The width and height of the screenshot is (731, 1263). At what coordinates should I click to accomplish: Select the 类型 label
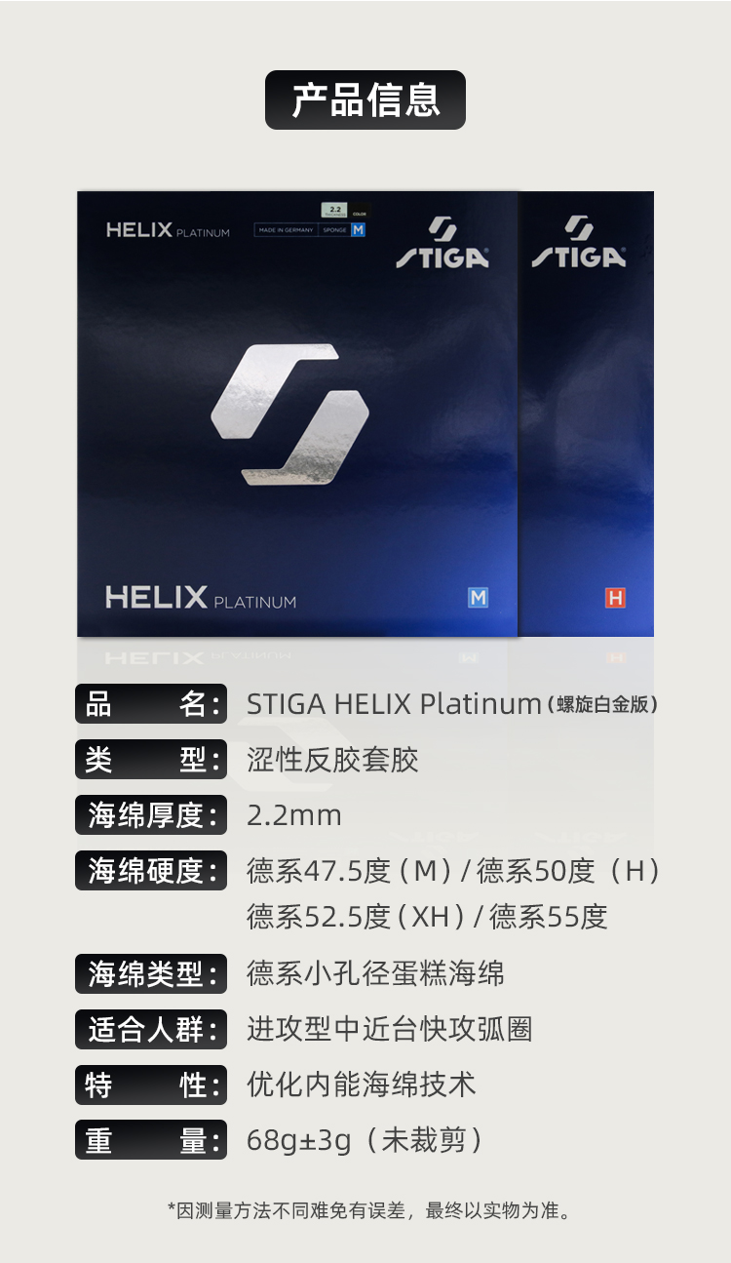pos(151,760)
